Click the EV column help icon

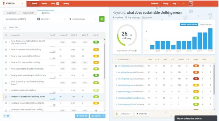tap(205, 59)
